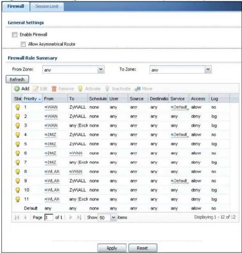This screenshot has width=242, height=253.
Task: Open Default service link in rule 9
Action: coord(180,181)
